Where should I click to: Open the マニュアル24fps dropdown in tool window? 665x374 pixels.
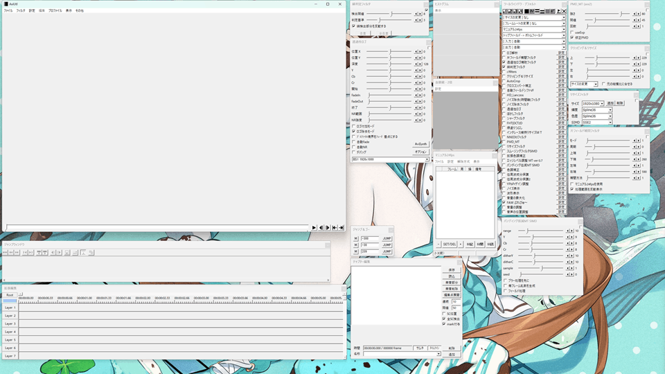point(534,29)
